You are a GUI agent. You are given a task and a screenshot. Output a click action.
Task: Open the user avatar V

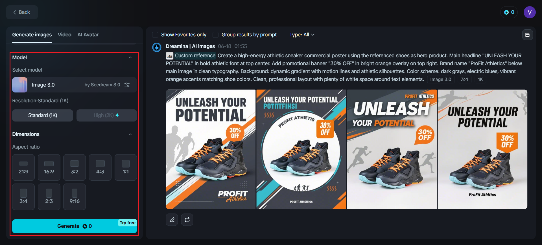[530, 12]
